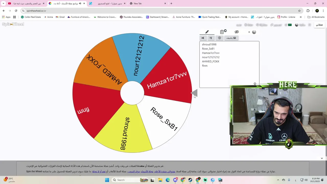Open the All Bookmarks folder
Viewport: 327px width, 184px height.
(316, 17)
